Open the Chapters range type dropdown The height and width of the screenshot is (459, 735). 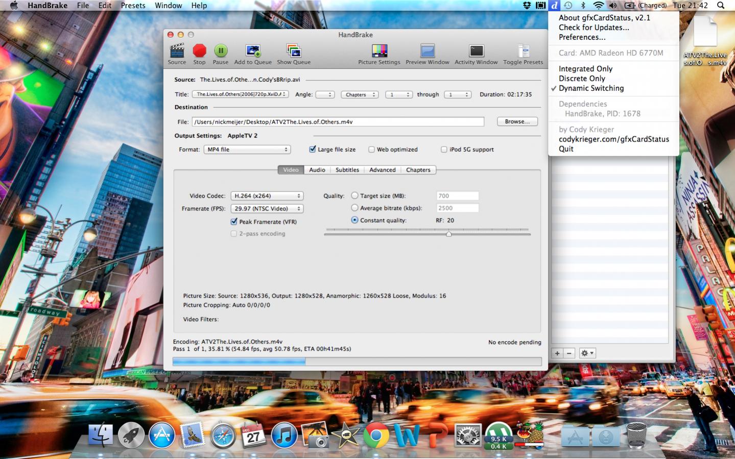coord(360,94)
